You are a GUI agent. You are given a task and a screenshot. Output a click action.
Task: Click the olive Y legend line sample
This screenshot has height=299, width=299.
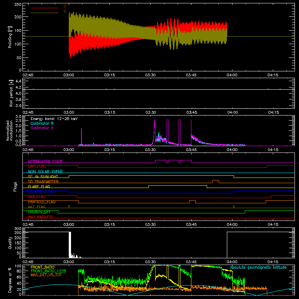(44, 13)
